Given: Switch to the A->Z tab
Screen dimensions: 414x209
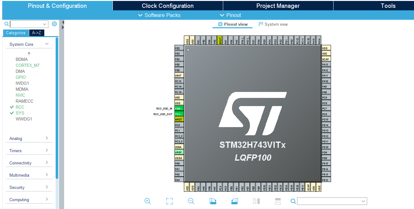Looking at the screenshot, I should [x=36, y=33].
